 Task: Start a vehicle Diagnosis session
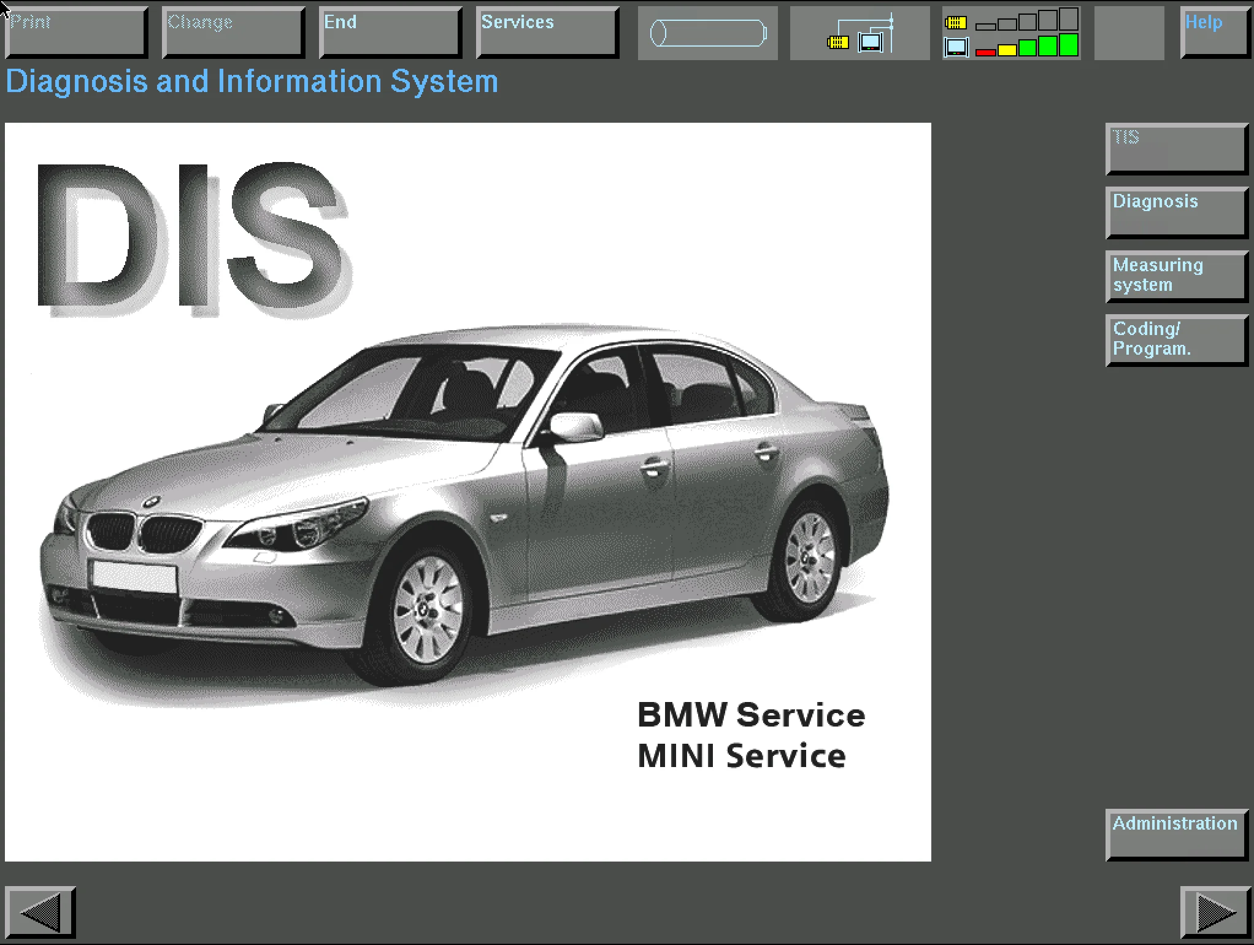tap(1175, 212)
